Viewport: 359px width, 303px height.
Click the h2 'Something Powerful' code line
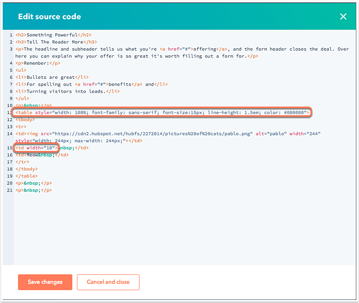pos(53,35)
